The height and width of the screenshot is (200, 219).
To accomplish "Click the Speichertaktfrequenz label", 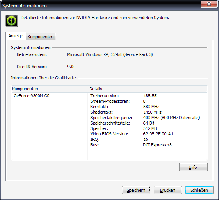I will [111, 118].
